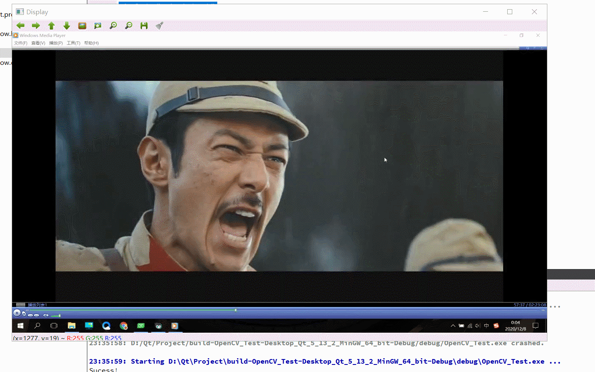Mute the media player sound
The height and width of the screenshot is (372, 595).
point(46,315)
